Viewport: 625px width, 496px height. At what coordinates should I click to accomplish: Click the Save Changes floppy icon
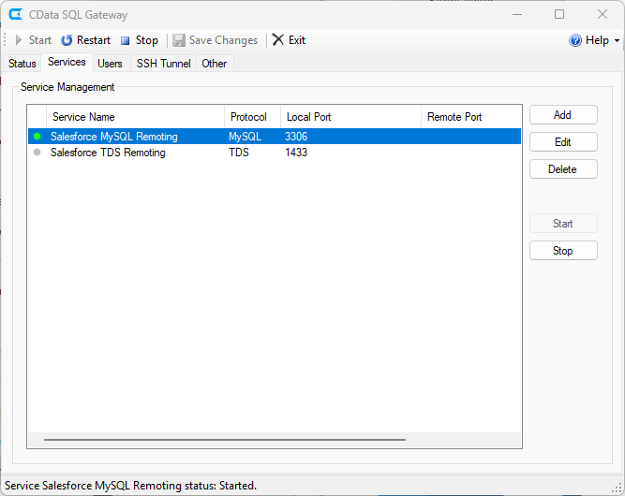coord(179,40)
